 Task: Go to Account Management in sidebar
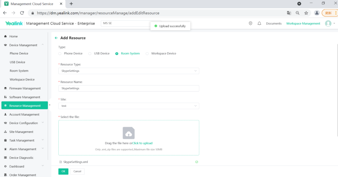coord(24,115)
